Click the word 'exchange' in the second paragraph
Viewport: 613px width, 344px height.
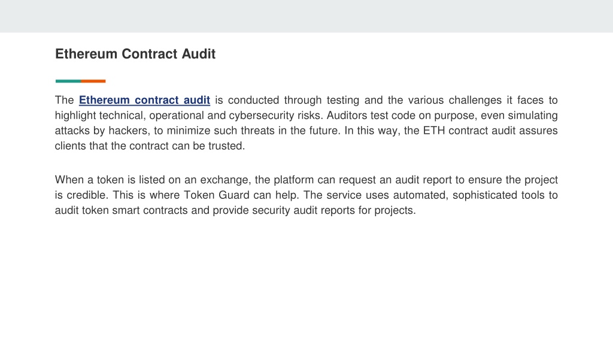224,180
